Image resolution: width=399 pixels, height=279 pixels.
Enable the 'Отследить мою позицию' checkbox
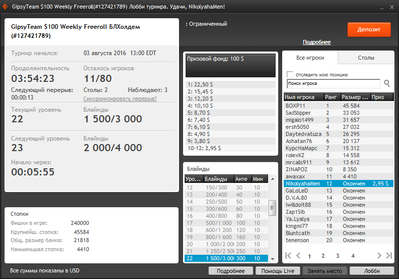pos(290,74)
